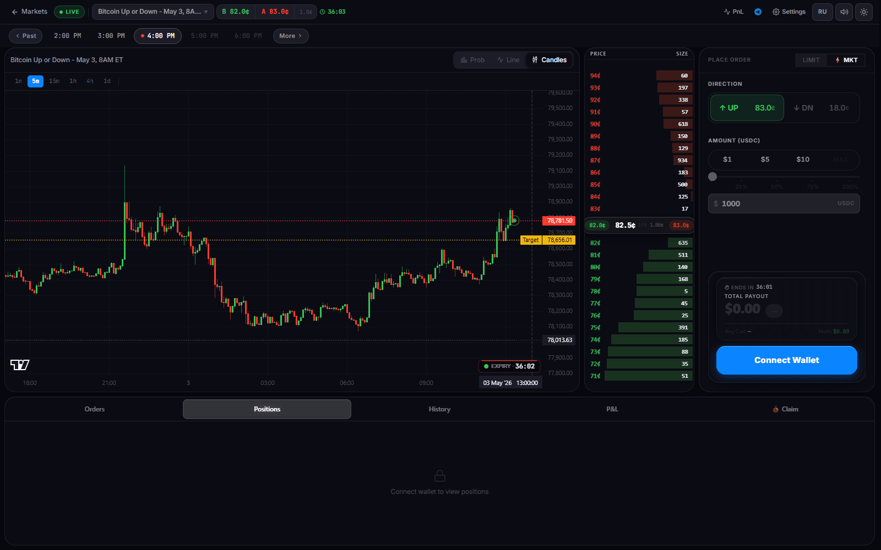The image size is (881, 550).
Task: Set amount to $1
Action: tap(727, 159)
